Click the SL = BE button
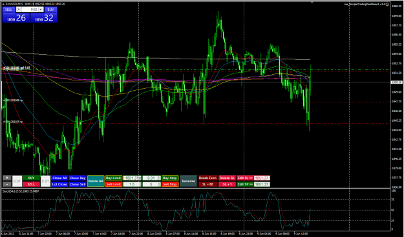 pyautogui.click(x=207, y=184)
